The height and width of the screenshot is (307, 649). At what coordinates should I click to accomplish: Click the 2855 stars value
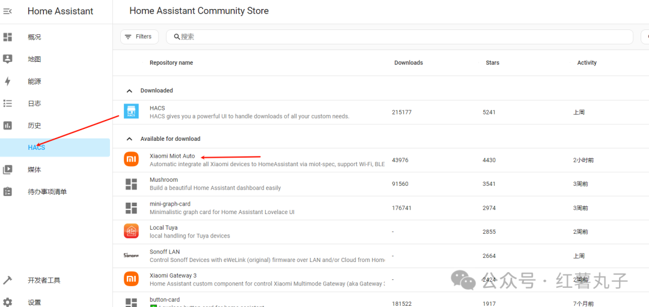[x=489, y=232]
